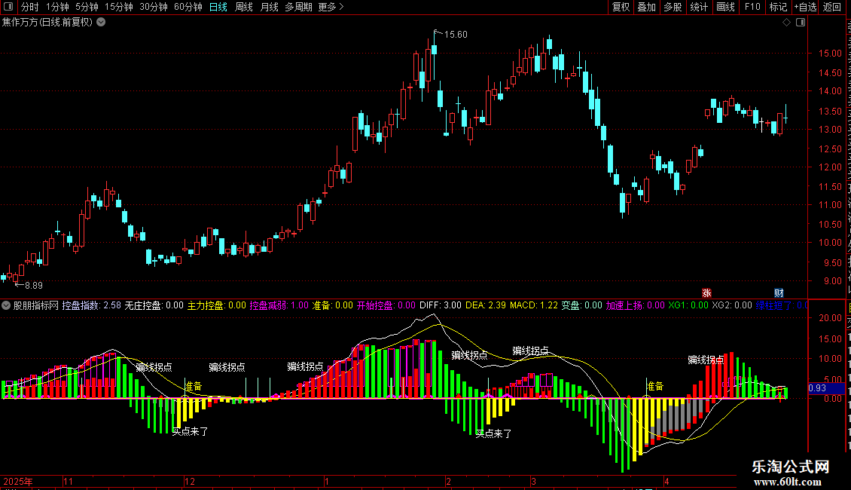
Task: Expand the indicator panel dropdown arrow
Action: click(x=6, y=305)
